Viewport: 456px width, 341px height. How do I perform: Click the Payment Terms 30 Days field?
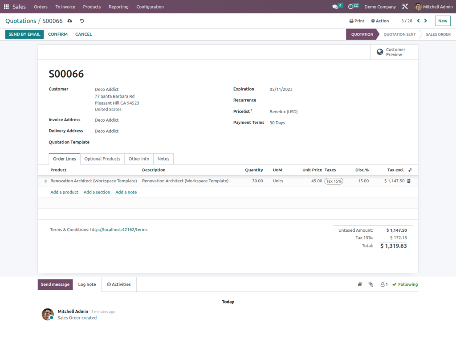pos(277,123)
